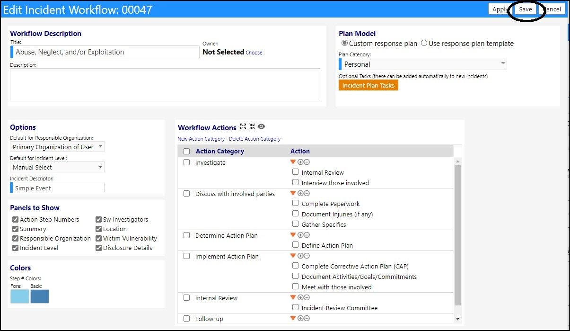Open Incident Plan Tasks
This screenshot has height=331, width=570.
coord(368,85)
